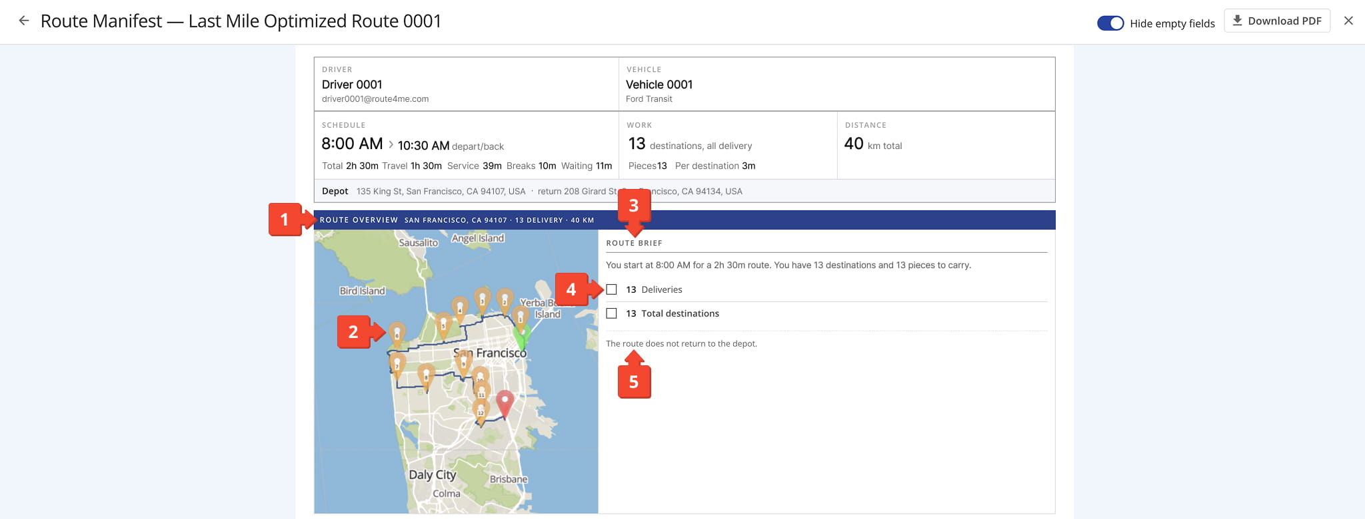1365x519 pixels.
Task: Click the Total 2h 30m schedule value
Action: [x=350, y=166]
